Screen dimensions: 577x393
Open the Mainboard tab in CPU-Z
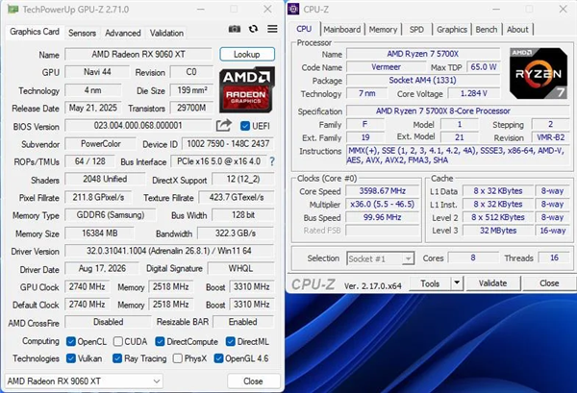point(341,30)
